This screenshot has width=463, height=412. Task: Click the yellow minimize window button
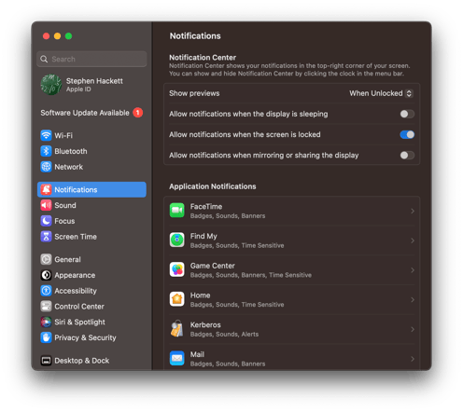[x=57, y=36]
